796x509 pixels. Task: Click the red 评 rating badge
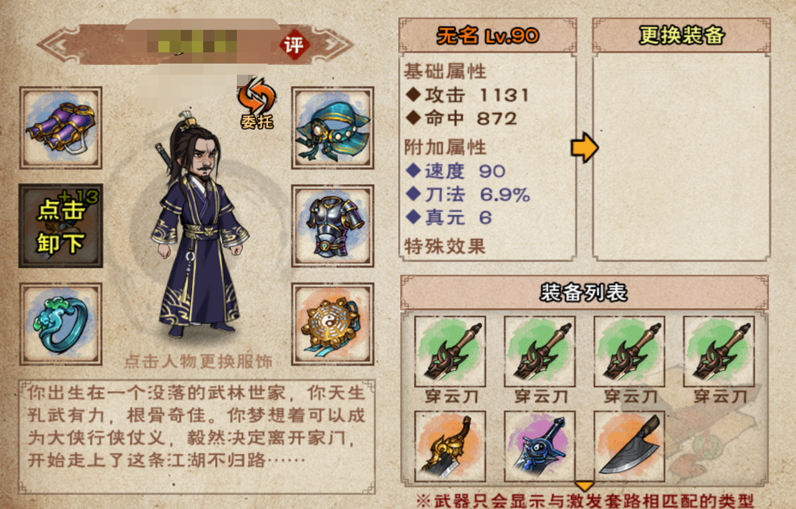[x=295, y=44]
